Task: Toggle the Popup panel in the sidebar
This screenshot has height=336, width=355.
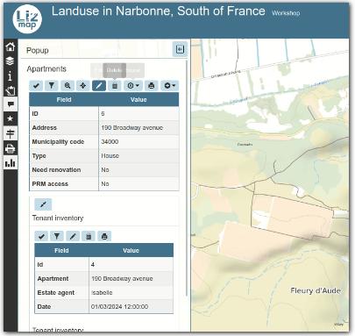Action: (x=11, y=104)
